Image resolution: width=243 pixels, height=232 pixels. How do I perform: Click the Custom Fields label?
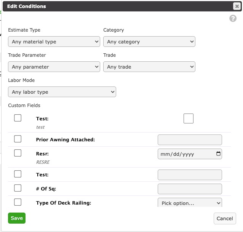point(24,106)
